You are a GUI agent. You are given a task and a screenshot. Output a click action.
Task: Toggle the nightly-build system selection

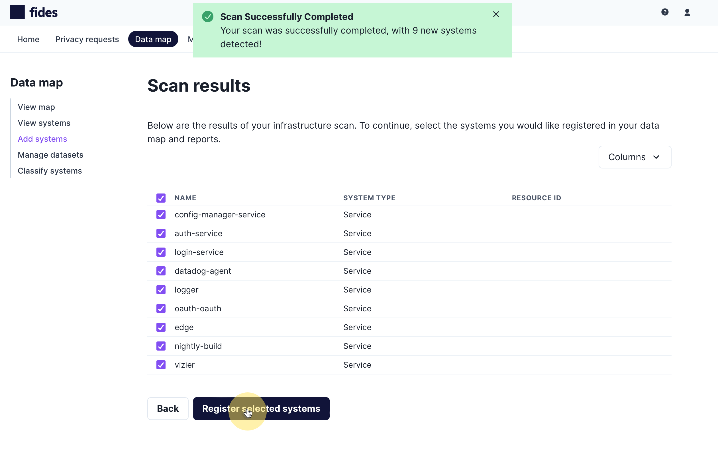click(161, 345)
